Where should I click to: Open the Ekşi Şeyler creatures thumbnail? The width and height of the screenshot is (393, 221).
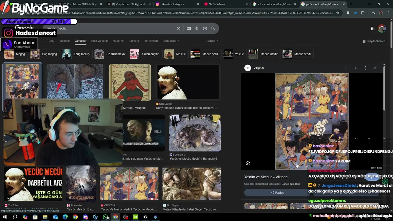(x=192, y=184)
